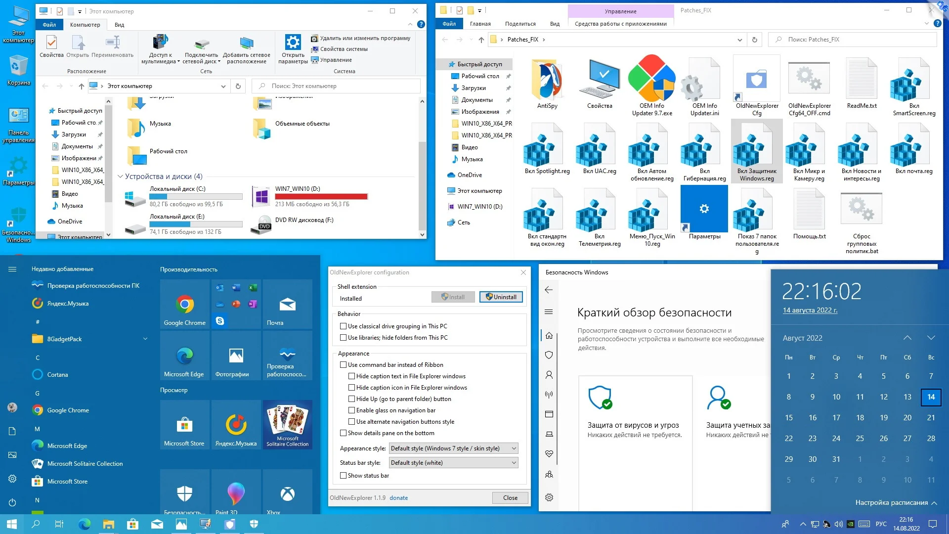Open the Appearance style dropdown

tap(453, 448)
